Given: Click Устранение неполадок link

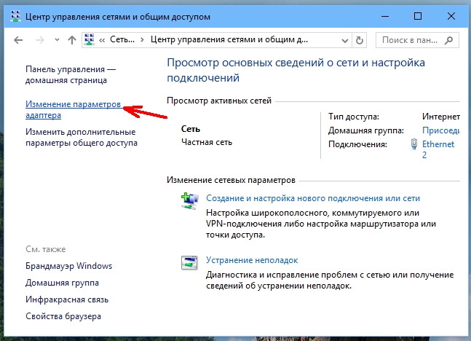Looking at the screenshot, I should tap(252, 260).
